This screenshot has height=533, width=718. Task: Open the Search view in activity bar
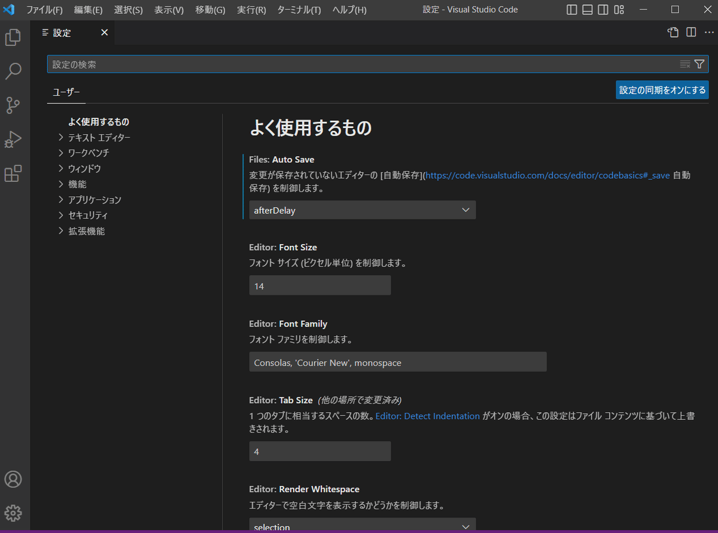tap(13, 71)
